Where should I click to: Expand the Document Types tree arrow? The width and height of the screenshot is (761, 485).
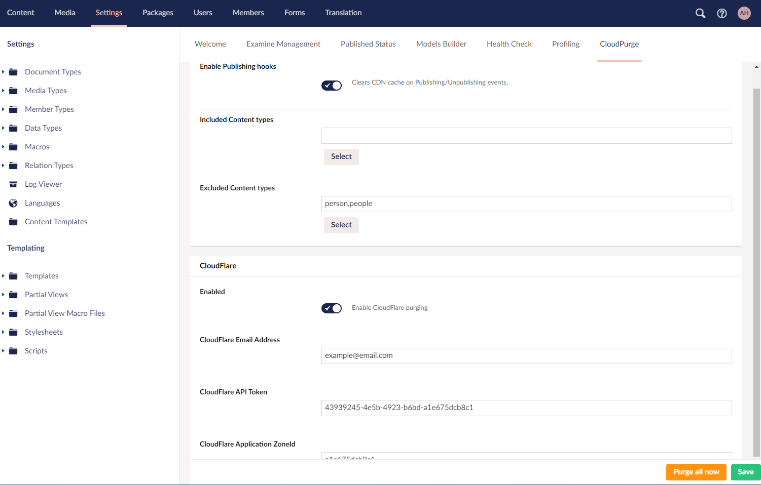pos(3,72)
